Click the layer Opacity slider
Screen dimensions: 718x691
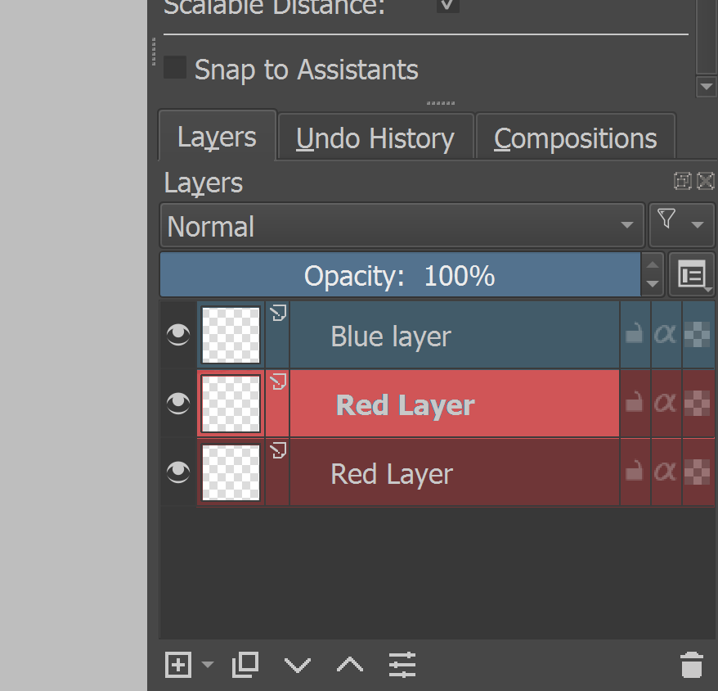[399, 275]
